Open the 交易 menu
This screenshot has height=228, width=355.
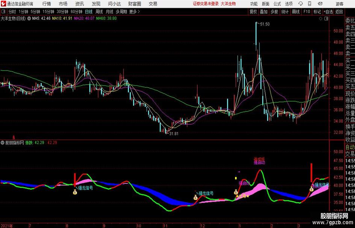point(153,4)
